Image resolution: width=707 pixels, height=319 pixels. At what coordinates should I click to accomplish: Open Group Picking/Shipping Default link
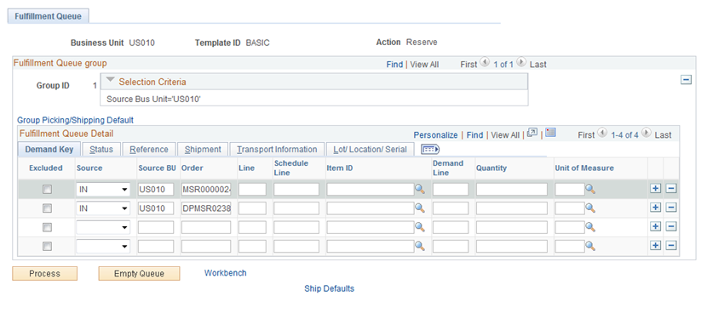coord(75,120)
